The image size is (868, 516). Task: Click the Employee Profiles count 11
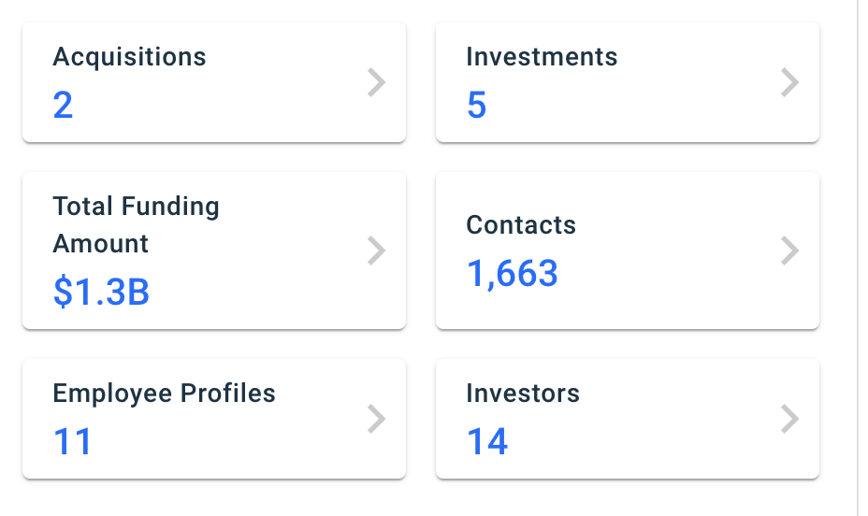73,441
